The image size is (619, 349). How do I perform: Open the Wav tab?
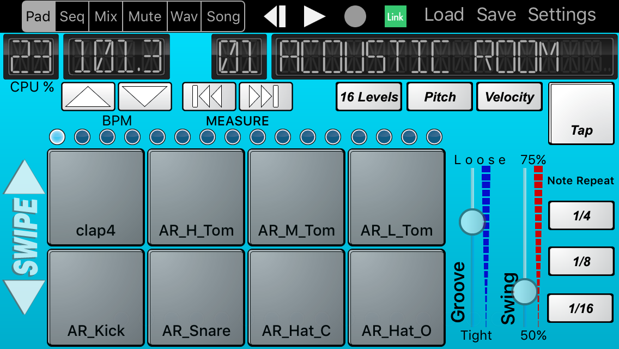pyautogui.click(x=184, y=16)
